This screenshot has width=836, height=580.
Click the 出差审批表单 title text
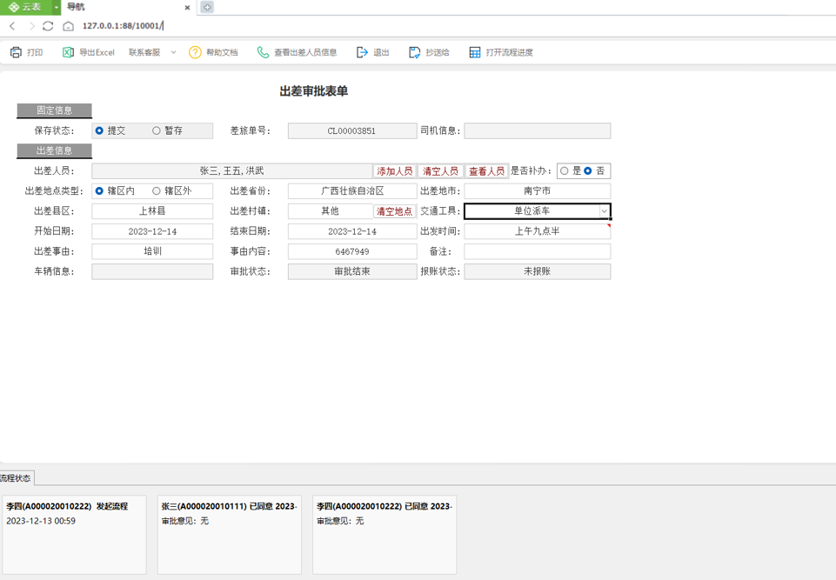(314, 91)
